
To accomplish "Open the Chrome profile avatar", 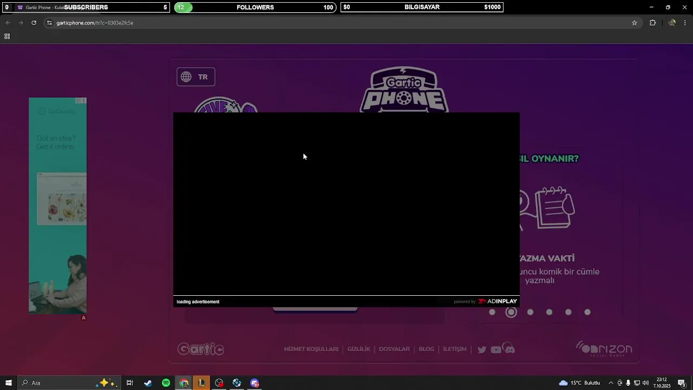I will (672, 23).
